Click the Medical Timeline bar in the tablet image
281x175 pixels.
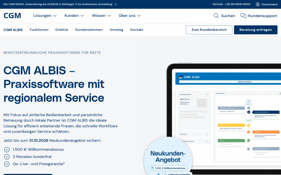click(x=230, y=81)
